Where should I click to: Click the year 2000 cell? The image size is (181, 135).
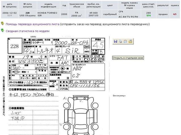tap(64, 14)
